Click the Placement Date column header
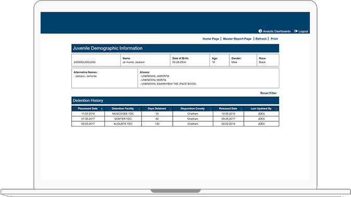The width and height of the screenshot is (351, 197). point(88,109)
